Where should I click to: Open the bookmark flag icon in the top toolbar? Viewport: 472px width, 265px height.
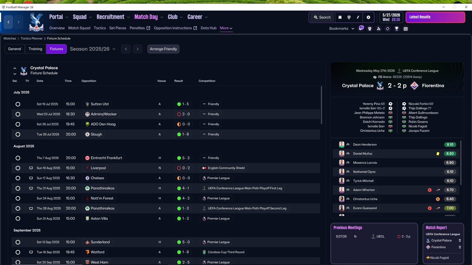[x=340, y=17]
